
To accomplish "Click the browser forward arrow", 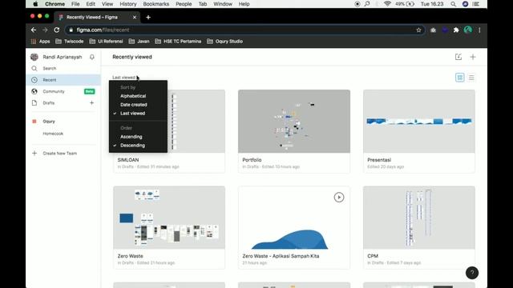I will [45, 30].
